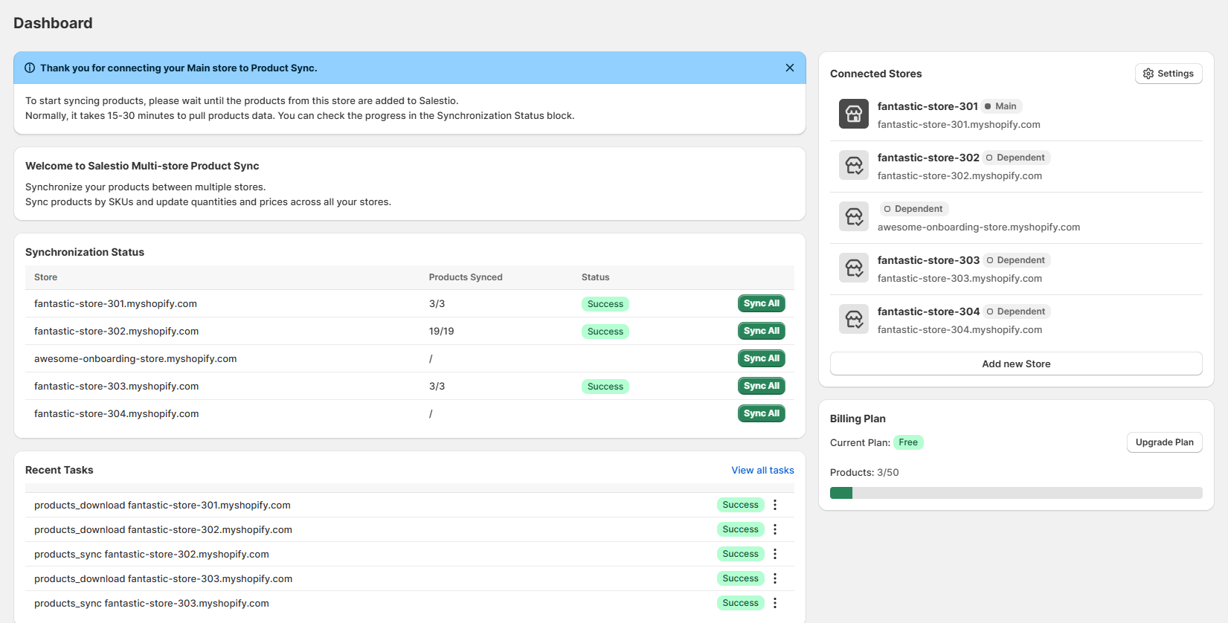The image size is (1228, 623).
Task: Select awesome-onboarding-store.myshopify.com in sync table
Action: [x=135, y=358]
